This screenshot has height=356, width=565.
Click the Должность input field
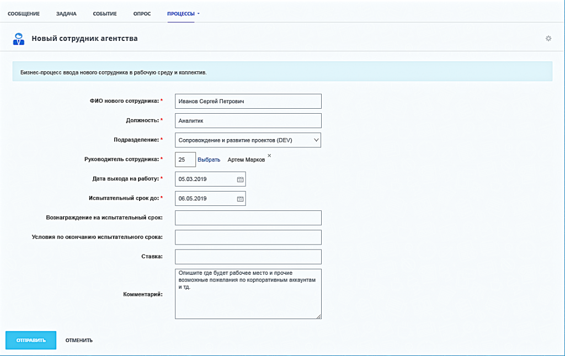point(248,121)
